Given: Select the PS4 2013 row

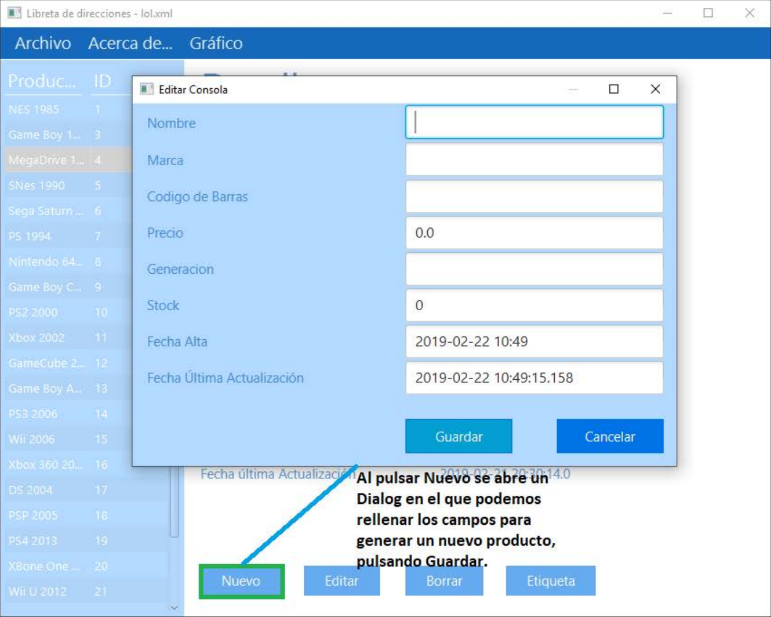Looking at the screenshot, I should click(87, 540).
